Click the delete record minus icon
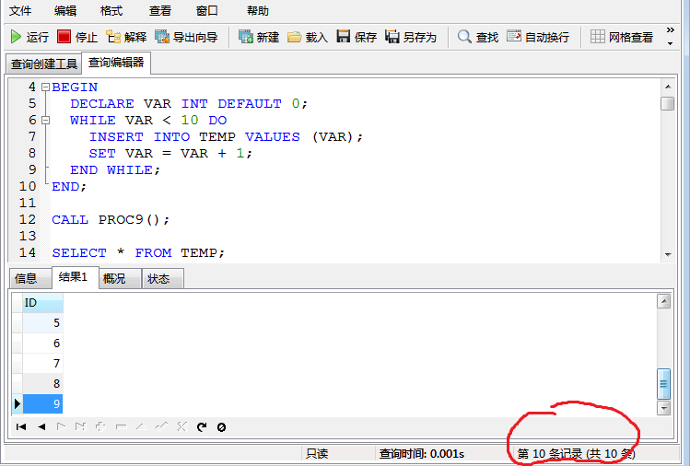This screenshot has width=690, height=466. click(x=121, y=426)
